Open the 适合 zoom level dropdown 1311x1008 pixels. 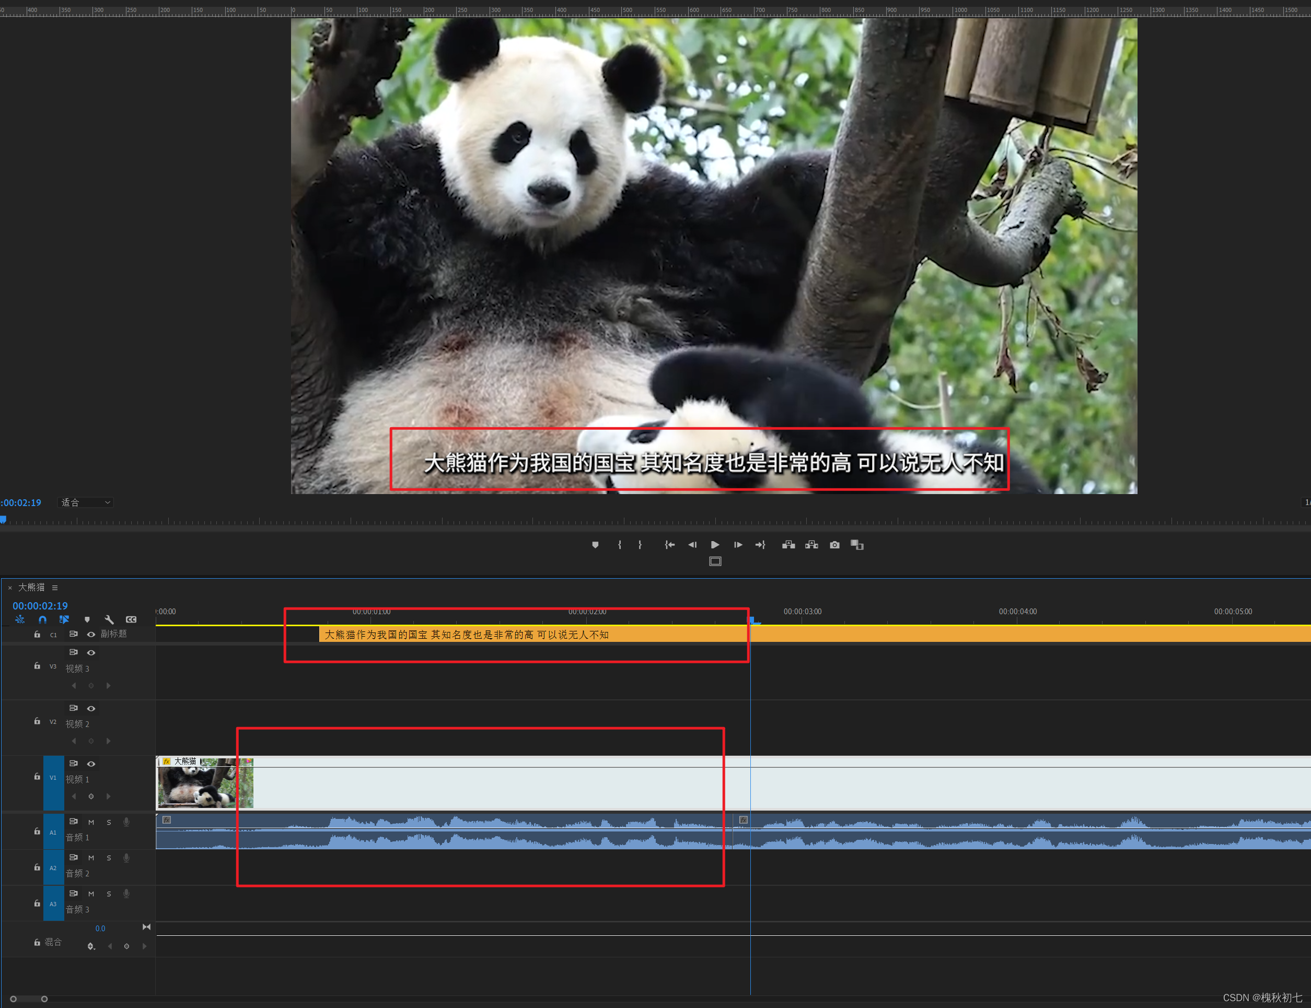[x=86, y=503]
